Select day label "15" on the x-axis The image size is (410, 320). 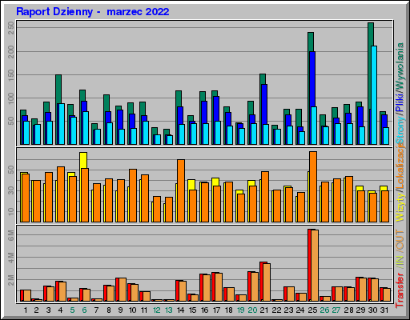192,310
